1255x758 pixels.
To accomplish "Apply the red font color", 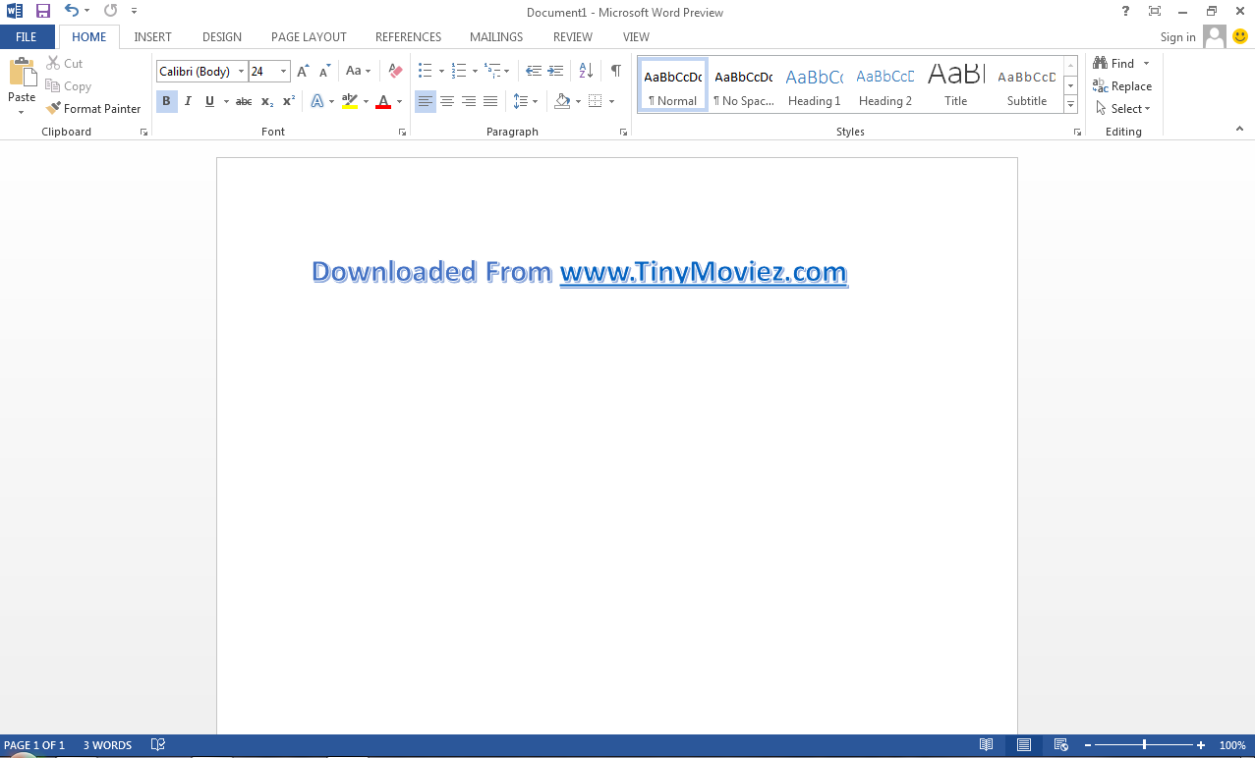I will 383,101.
